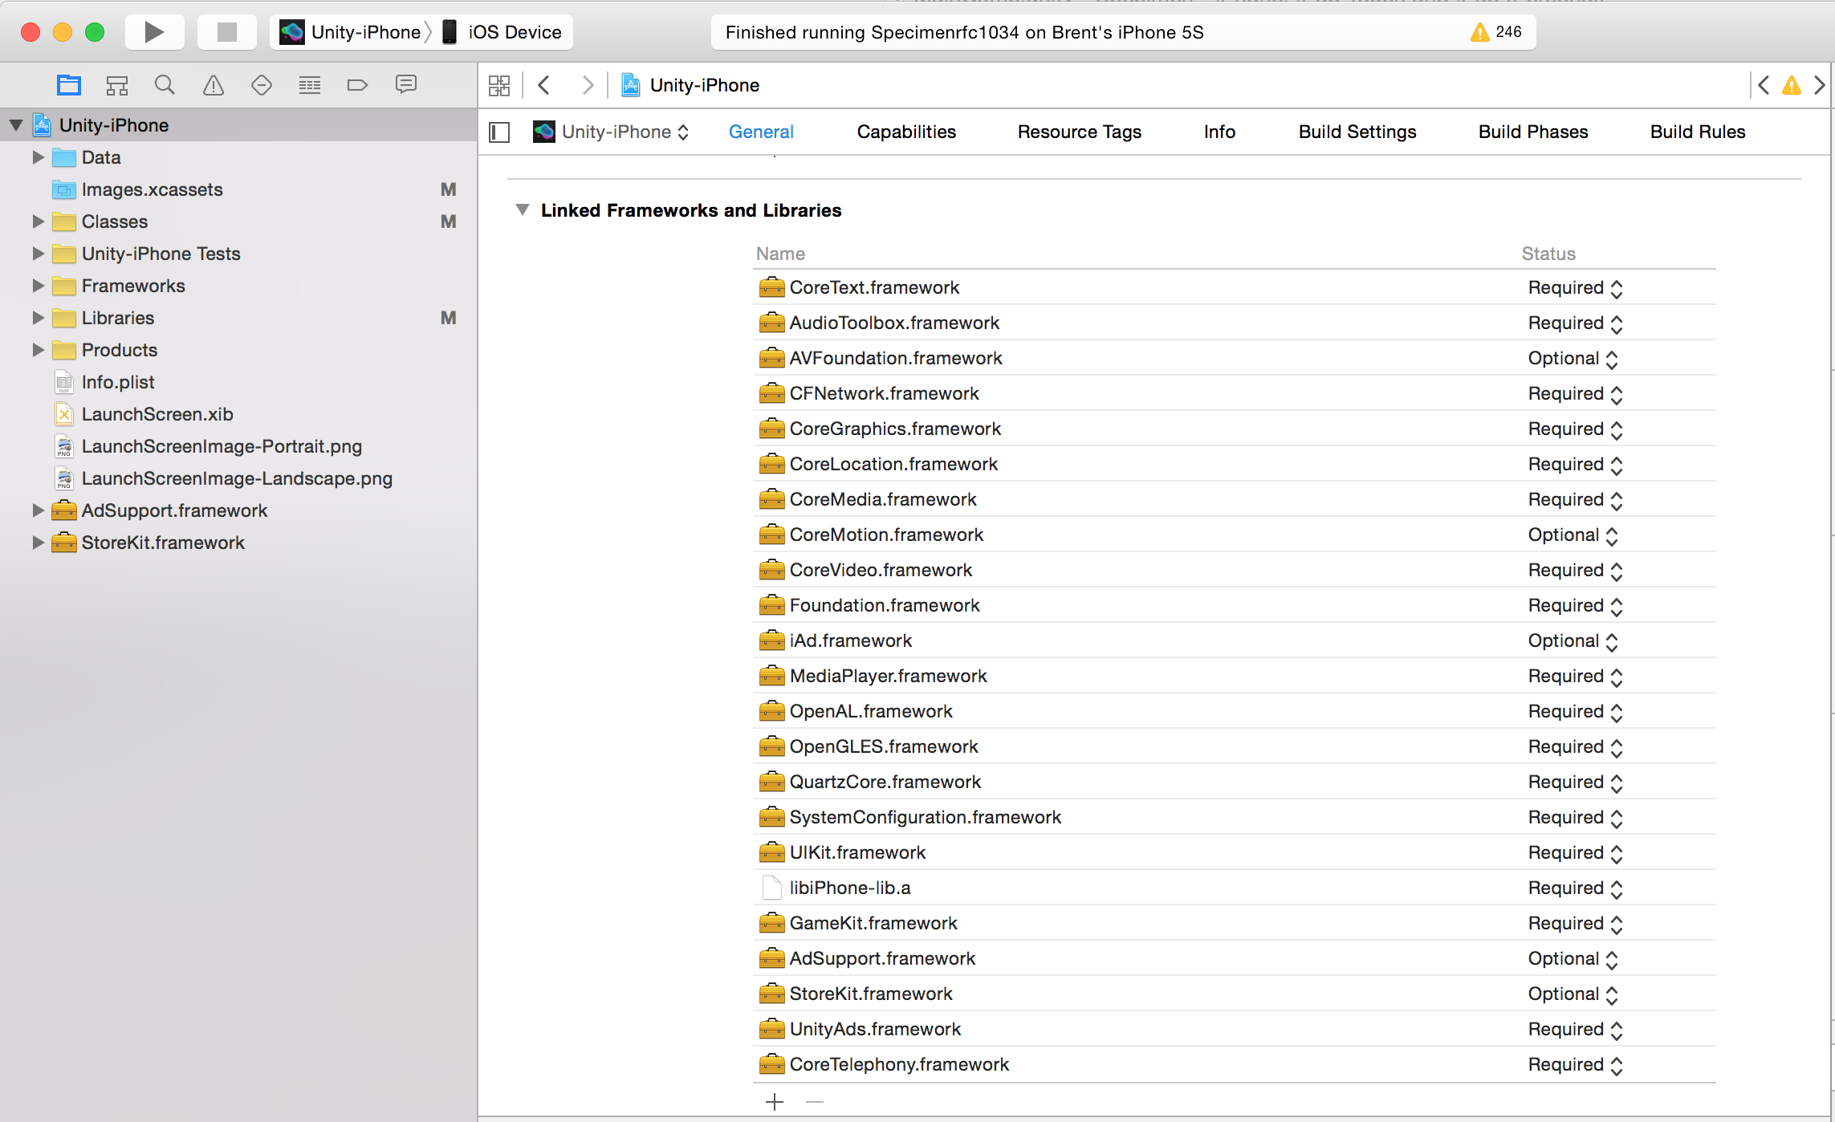Open the Test navigator diamond icon
The image size is (1835, 1122).
pos(262,85)
